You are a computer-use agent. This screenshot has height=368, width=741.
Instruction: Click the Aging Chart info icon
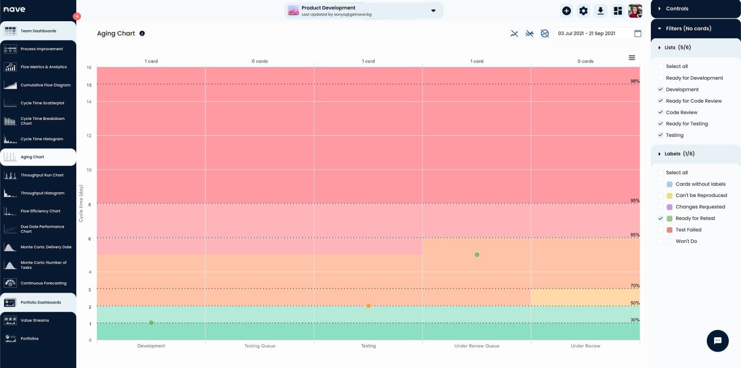(x=142, y=34)
